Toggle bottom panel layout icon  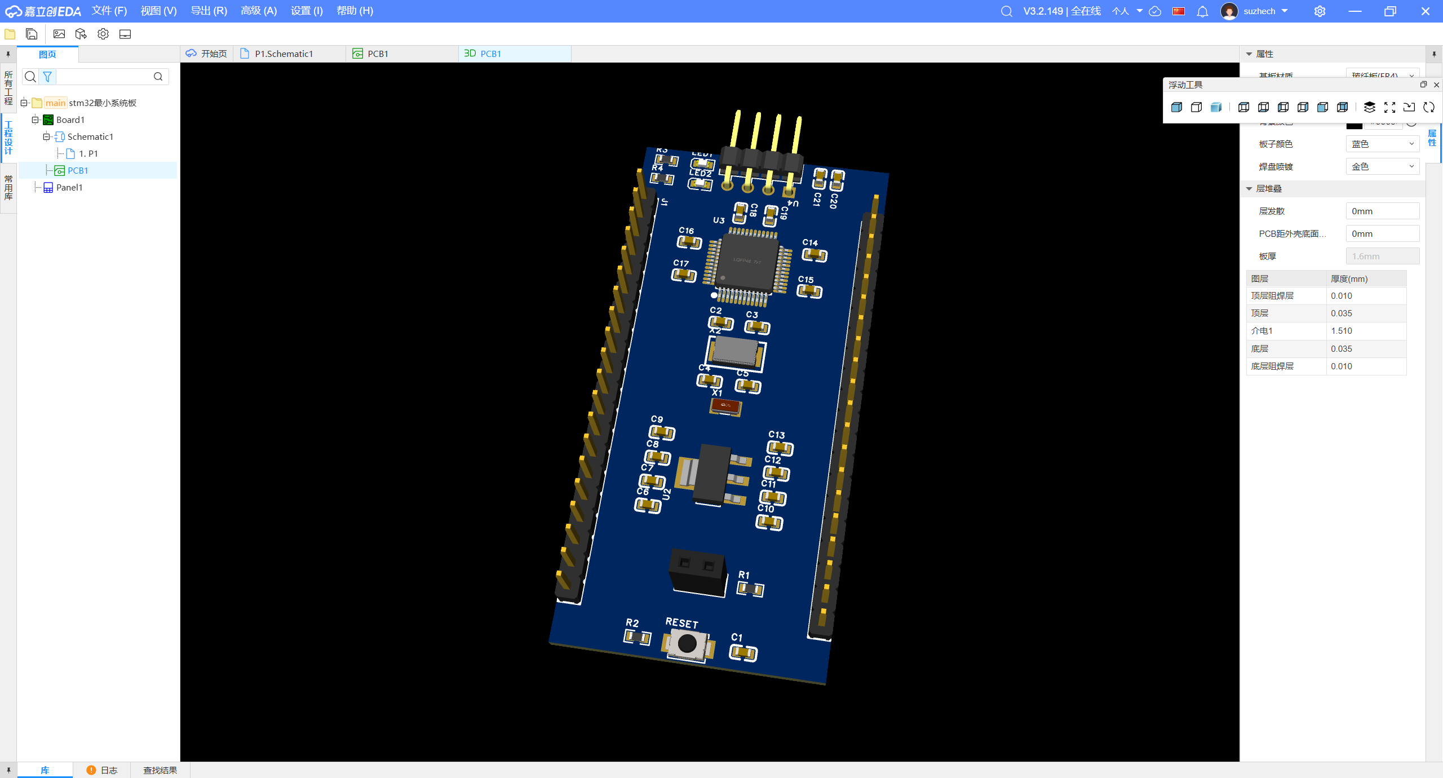[125, 34]
